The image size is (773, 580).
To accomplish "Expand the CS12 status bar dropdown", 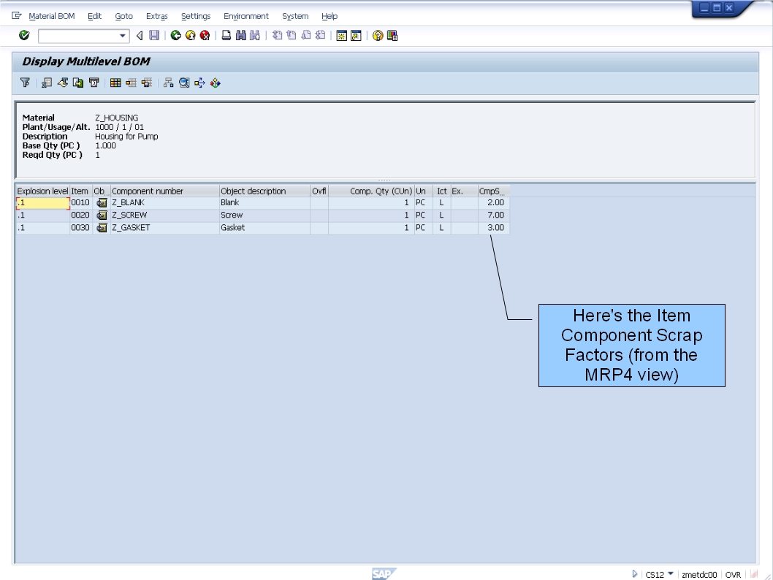I will (x=670, y=574).
